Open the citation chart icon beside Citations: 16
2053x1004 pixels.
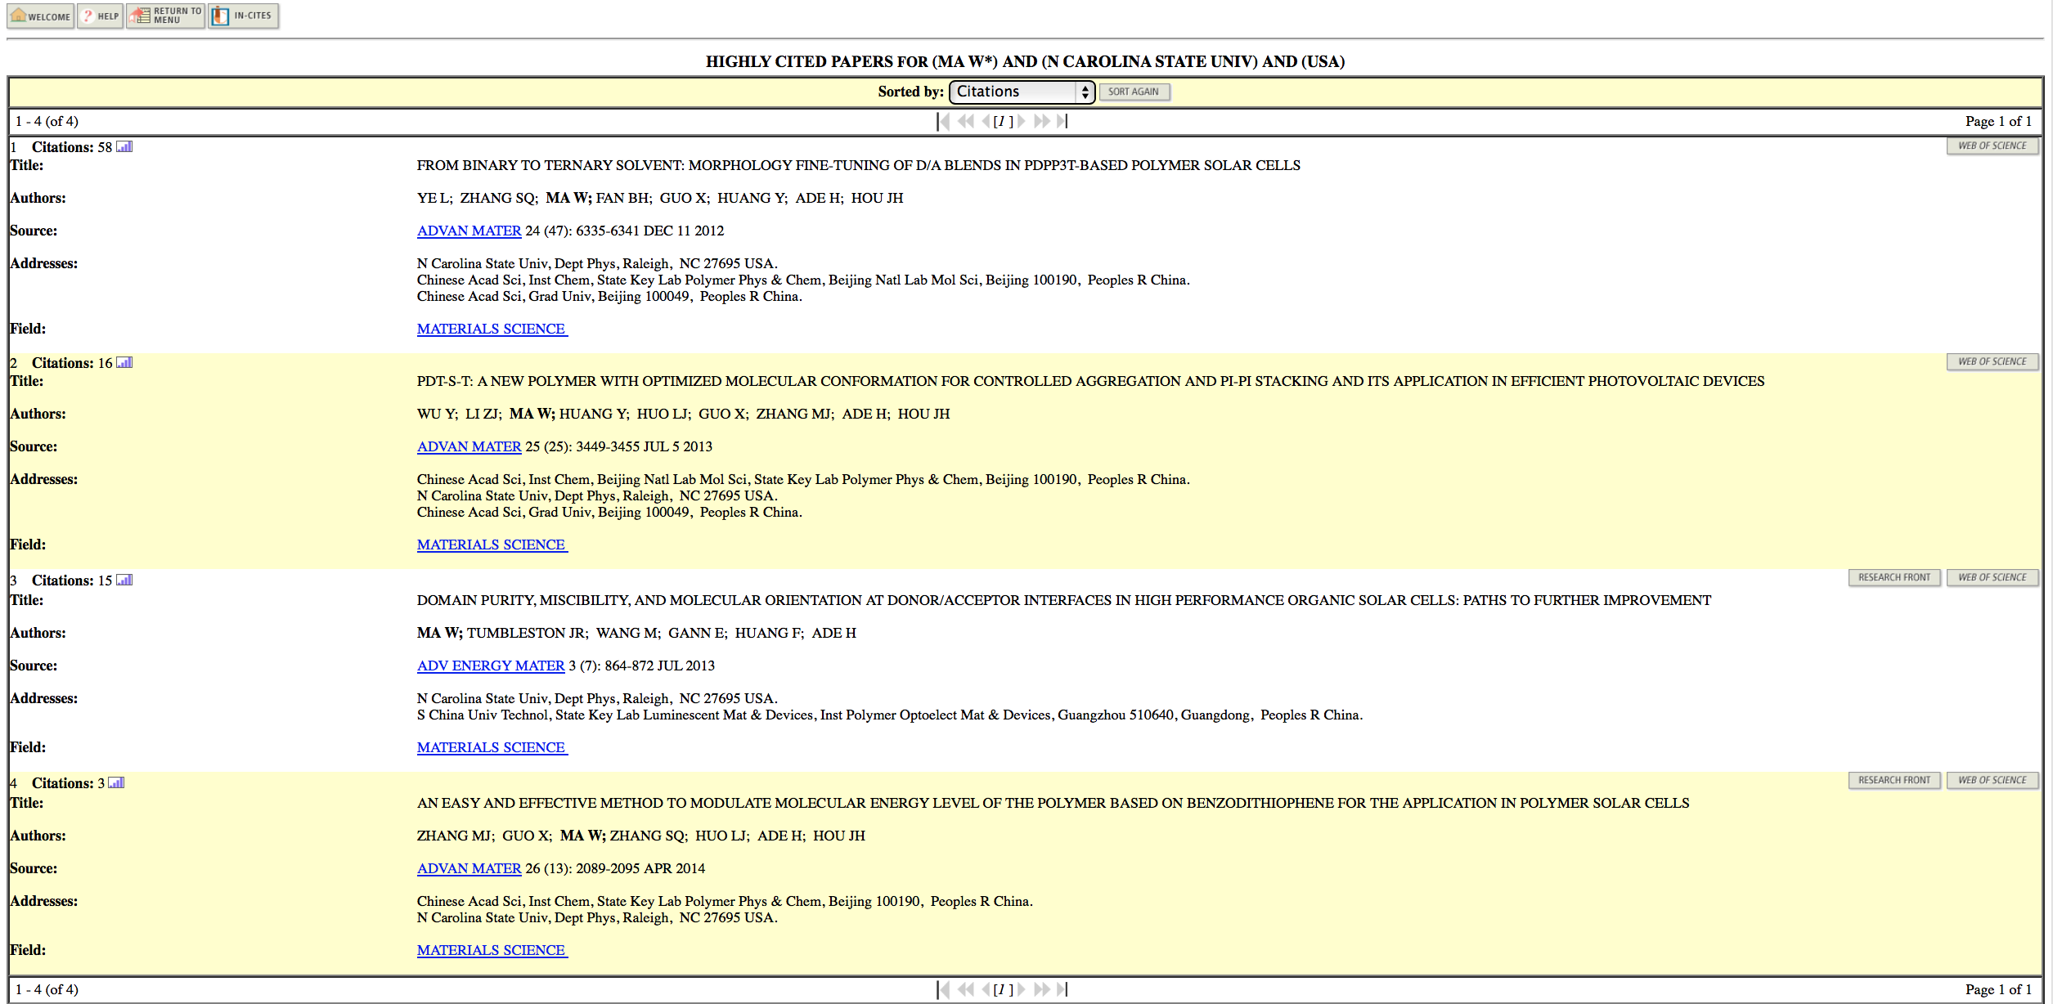click(124, 363)
